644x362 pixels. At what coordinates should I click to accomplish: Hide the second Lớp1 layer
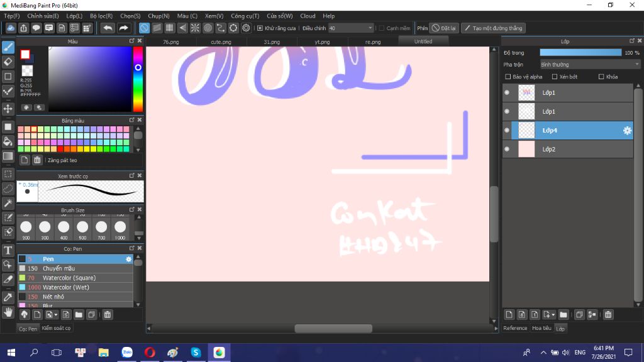coord(508,112)
